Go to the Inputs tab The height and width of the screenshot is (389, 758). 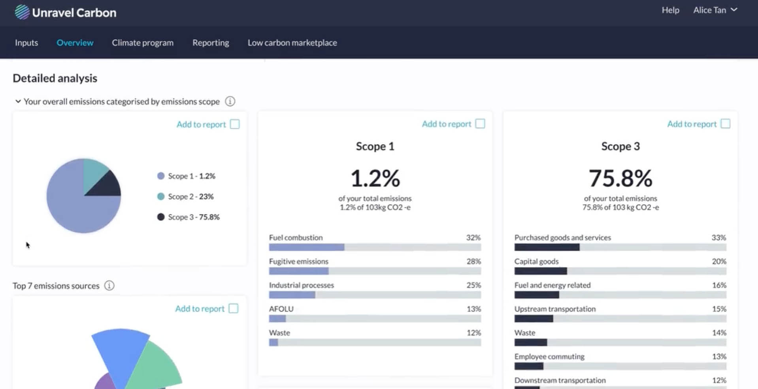26,43
